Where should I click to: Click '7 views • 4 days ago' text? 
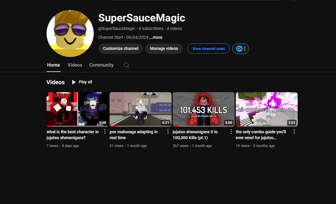click(x=63, y=146)
